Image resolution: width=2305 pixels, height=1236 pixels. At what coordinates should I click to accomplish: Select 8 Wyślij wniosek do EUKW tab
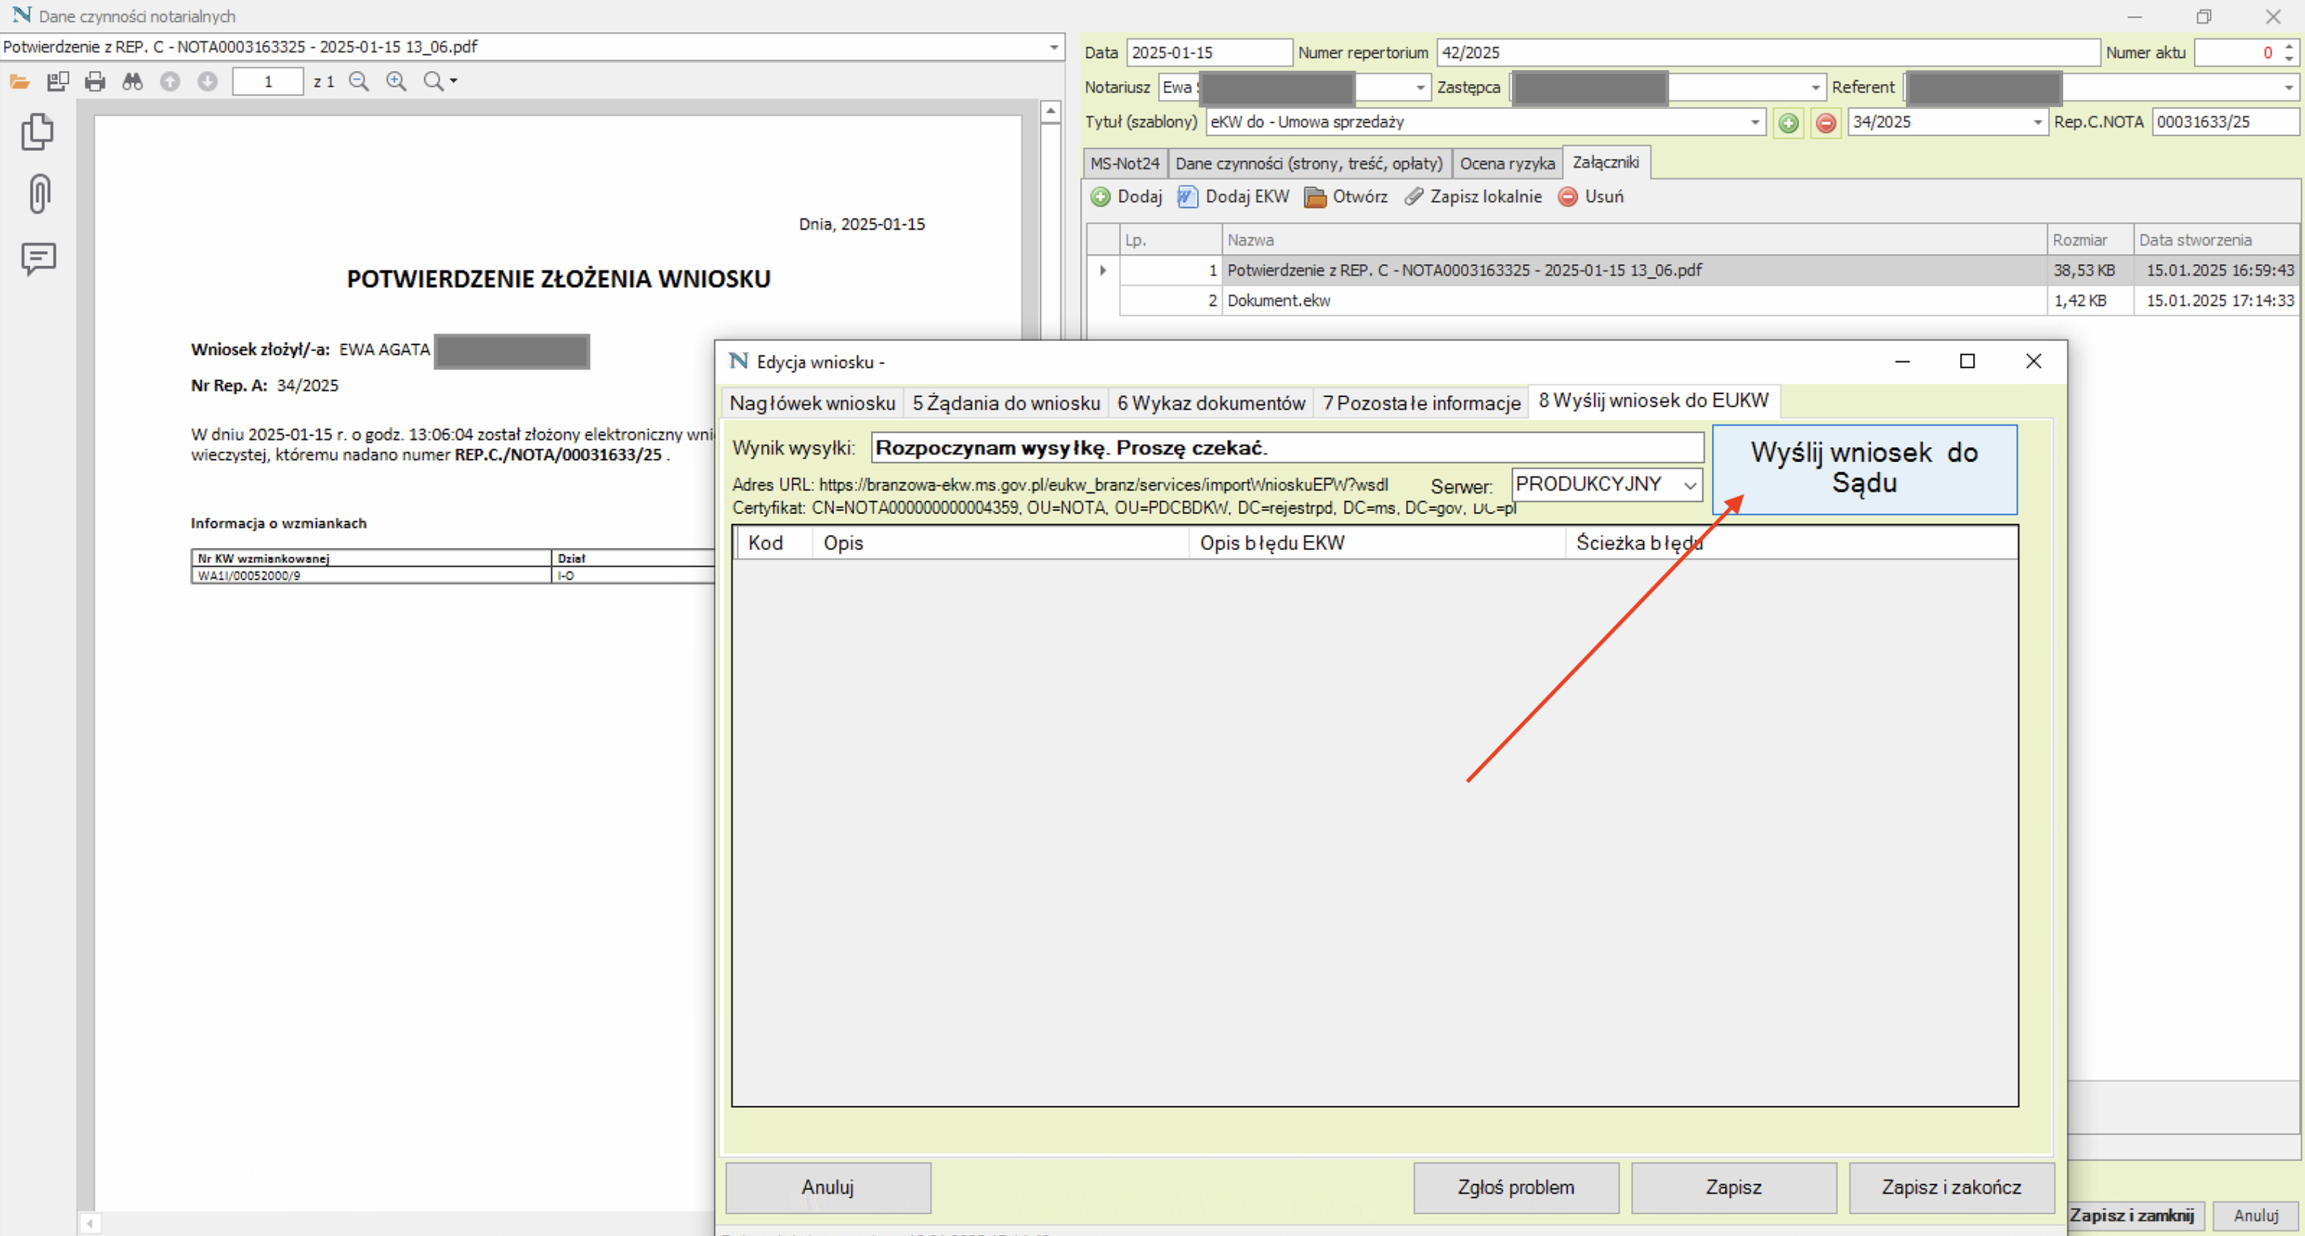click(x=1654, y=401)
